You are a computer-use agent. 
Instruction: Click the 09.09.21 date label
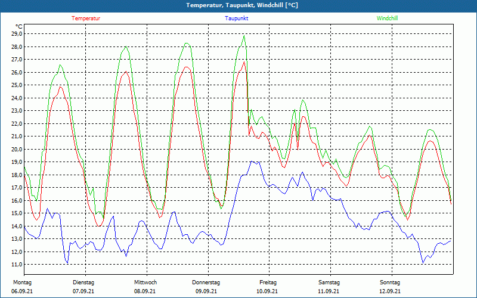(x=206, y=291)
